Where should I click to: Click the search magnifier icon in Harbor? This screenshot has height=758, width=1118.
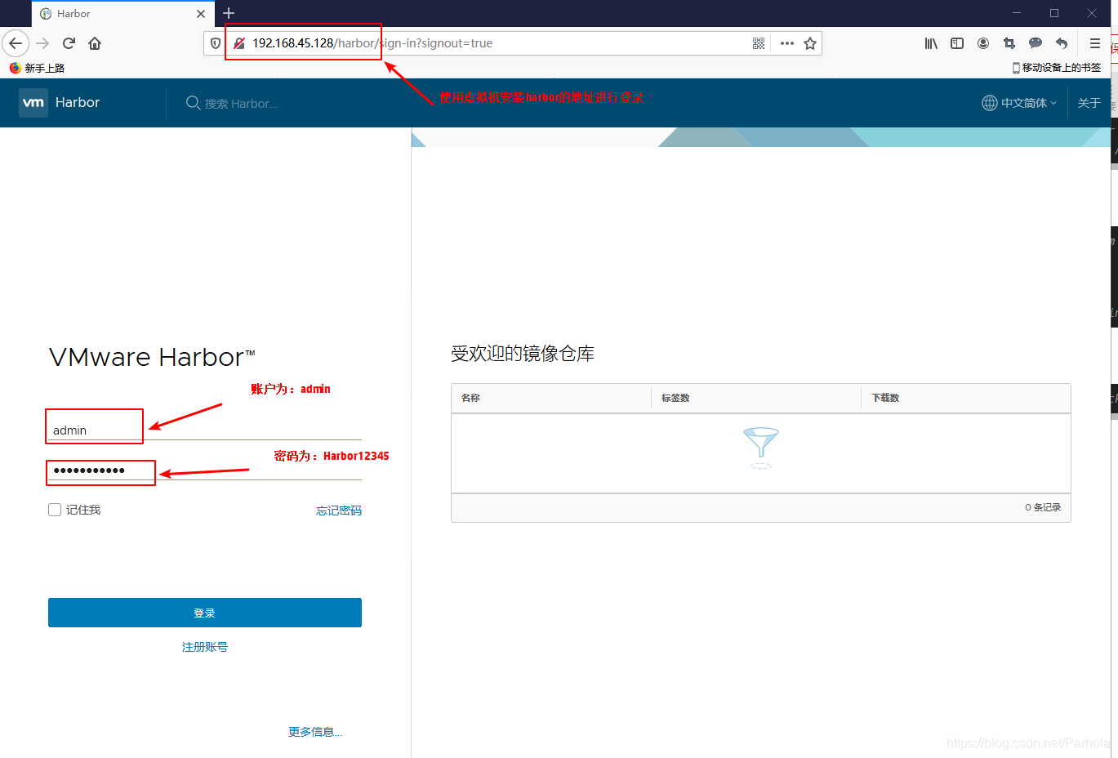point(194,103)
